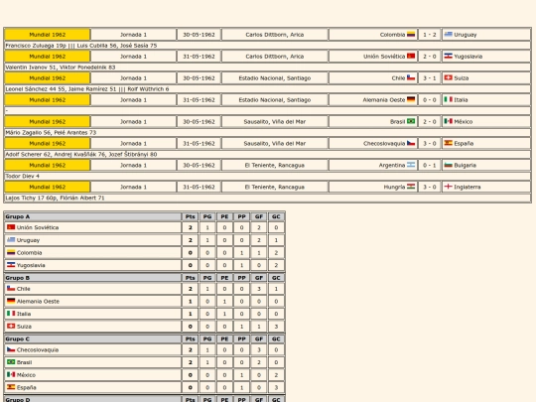Click the Grupo C table header
This screenshot has width=536, height=402.
click(x=92, y=339)
